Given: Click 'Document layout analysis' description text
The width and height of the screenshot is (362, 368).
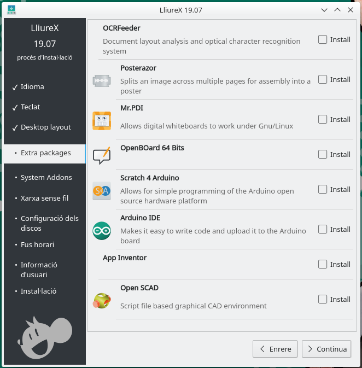Looking at the screenshot, I should [x=201, y=46].
